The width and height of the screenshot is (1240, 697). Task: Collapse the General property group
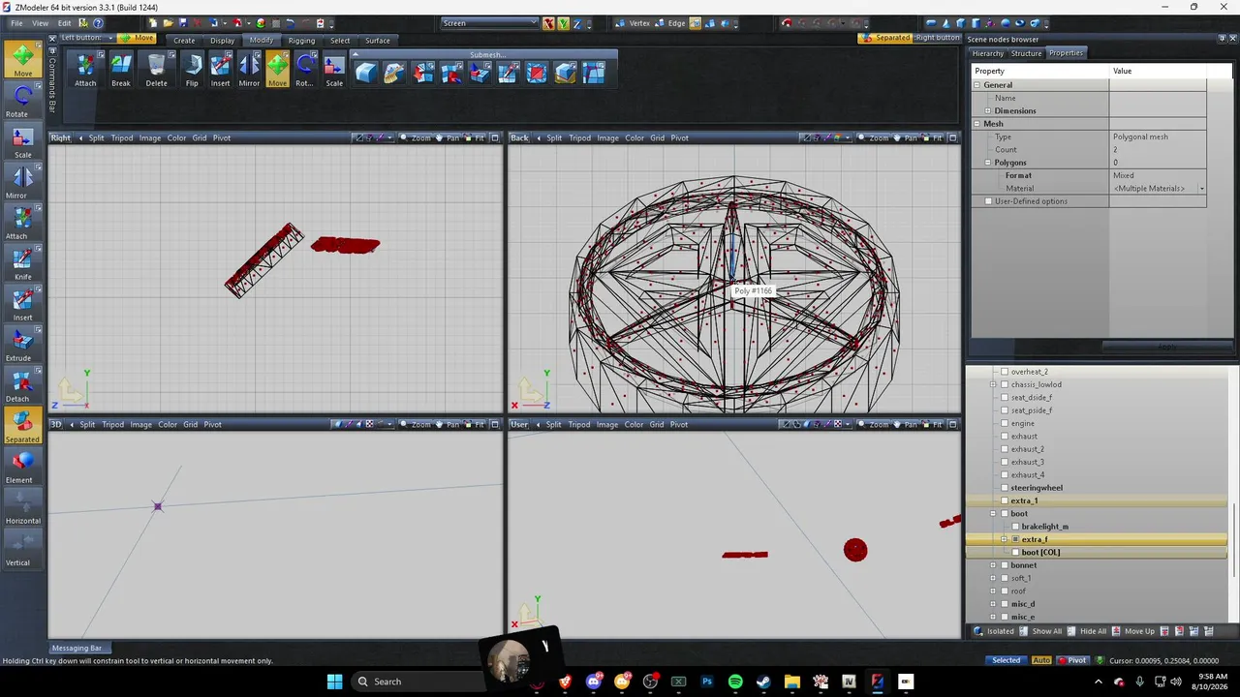(977, 85)
